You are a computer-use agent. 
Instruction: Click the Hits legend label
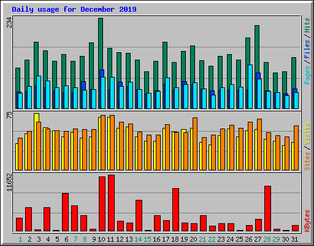pyautogui.click(x=307, y=25)
